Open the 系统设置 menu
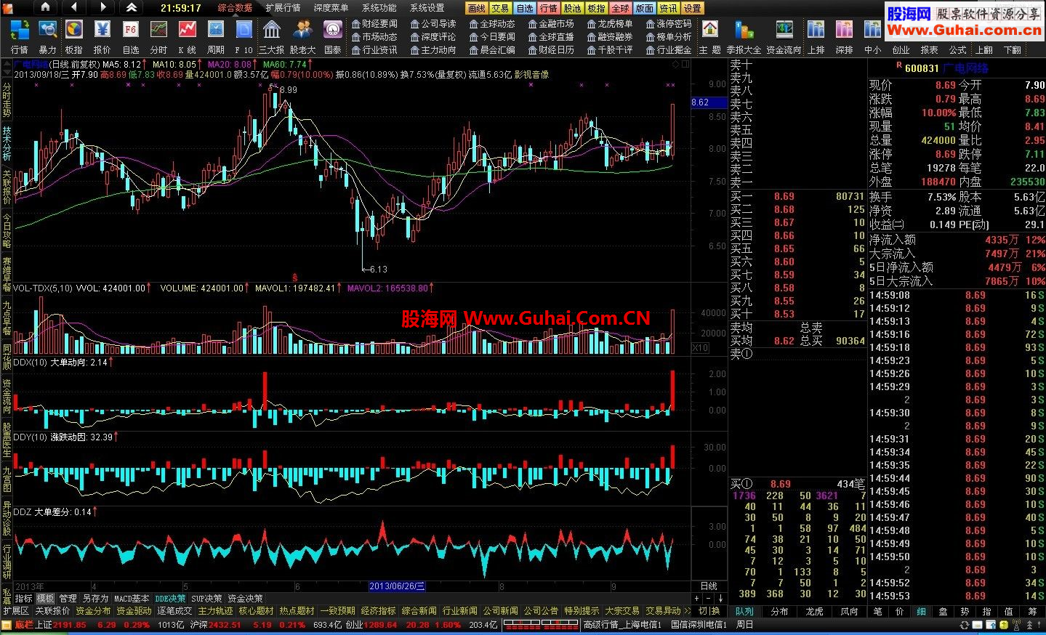Viewport: 1046px width, 635px height. [x=427, y=8]
